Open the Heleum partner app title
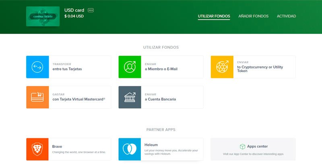Image resolution: width=322 pixels, height=168 pixels. 151,145
